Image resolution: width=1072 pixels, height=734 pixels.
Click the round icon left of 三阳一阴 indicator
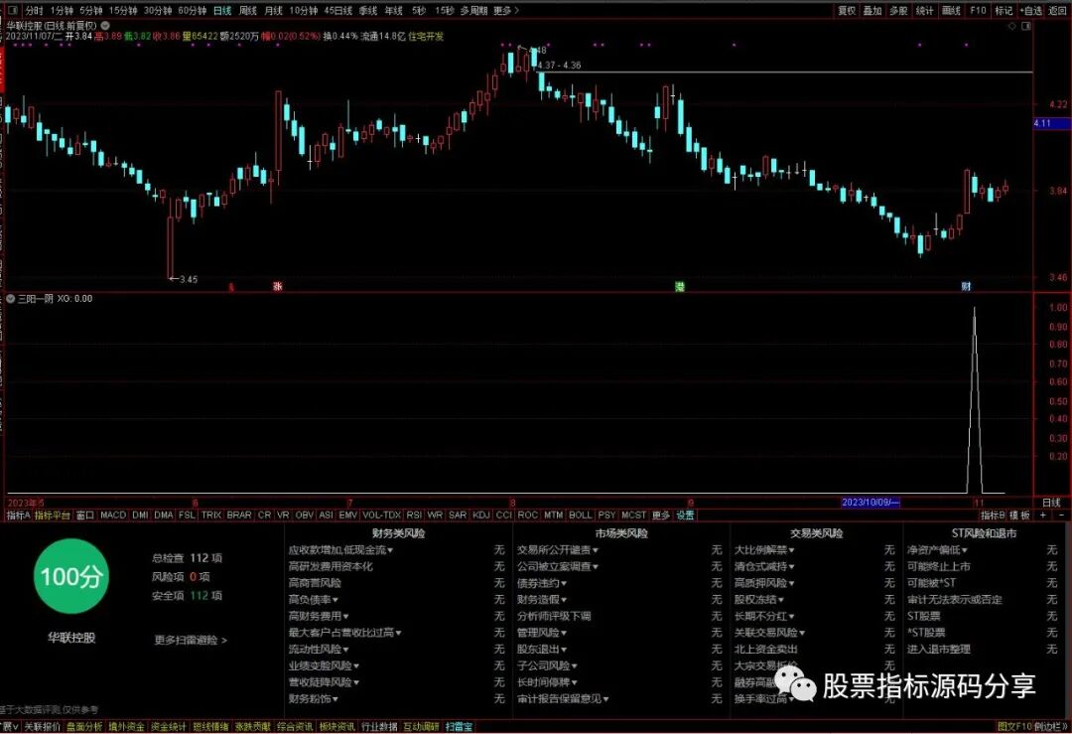(11, 299)
